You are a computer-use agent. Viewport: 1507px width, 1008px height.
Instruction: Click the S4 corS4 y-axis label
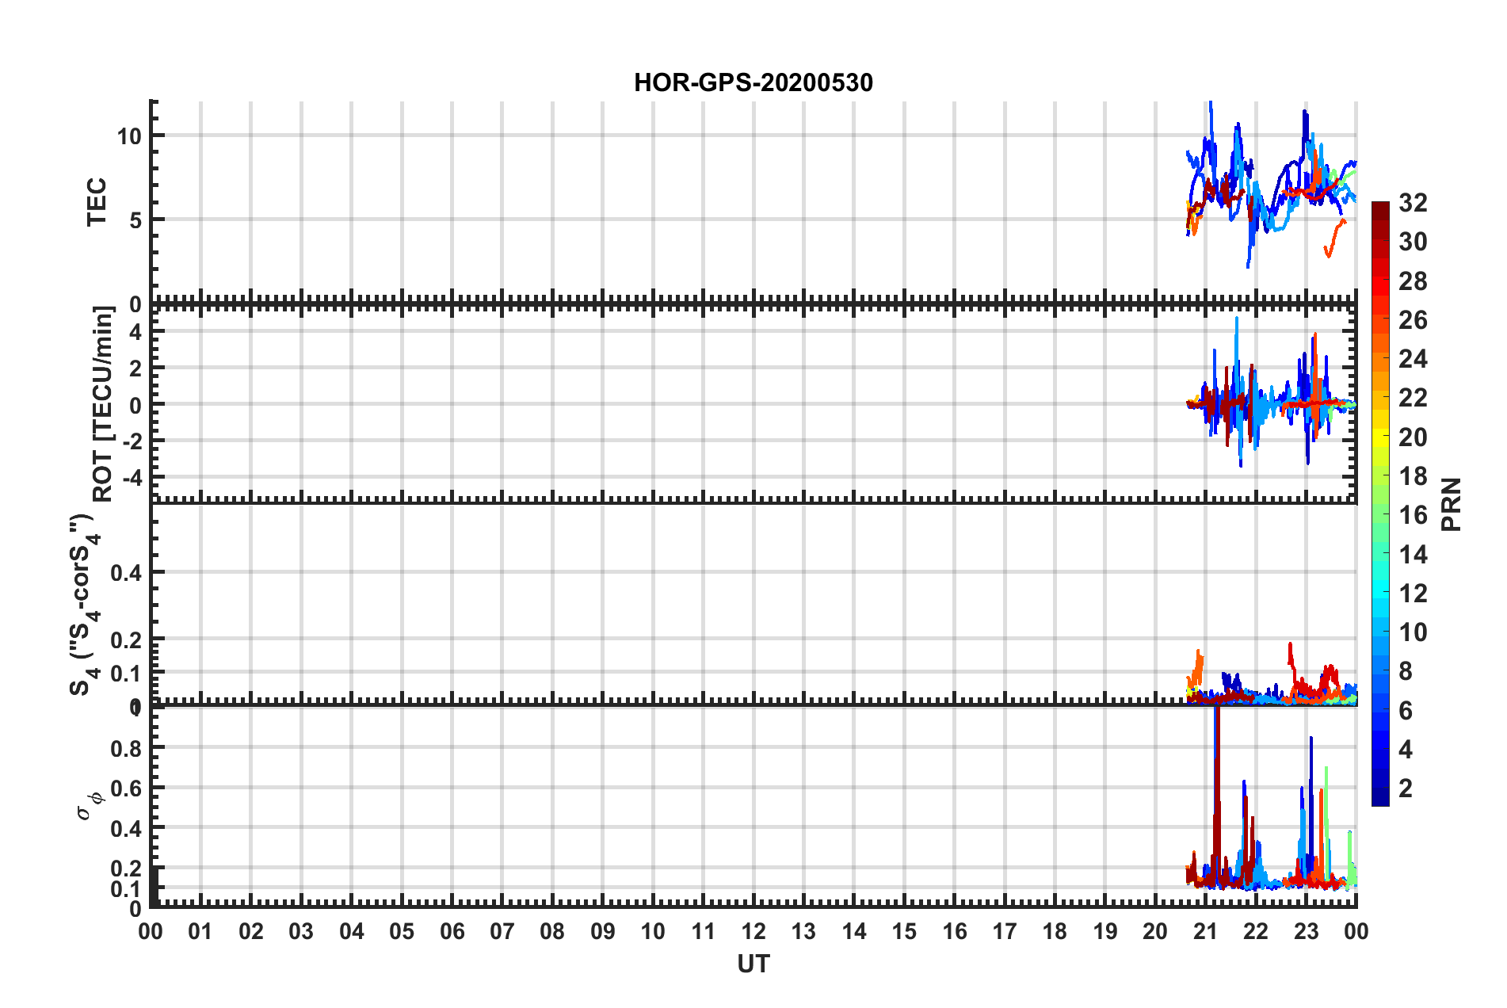click(84, 605)
